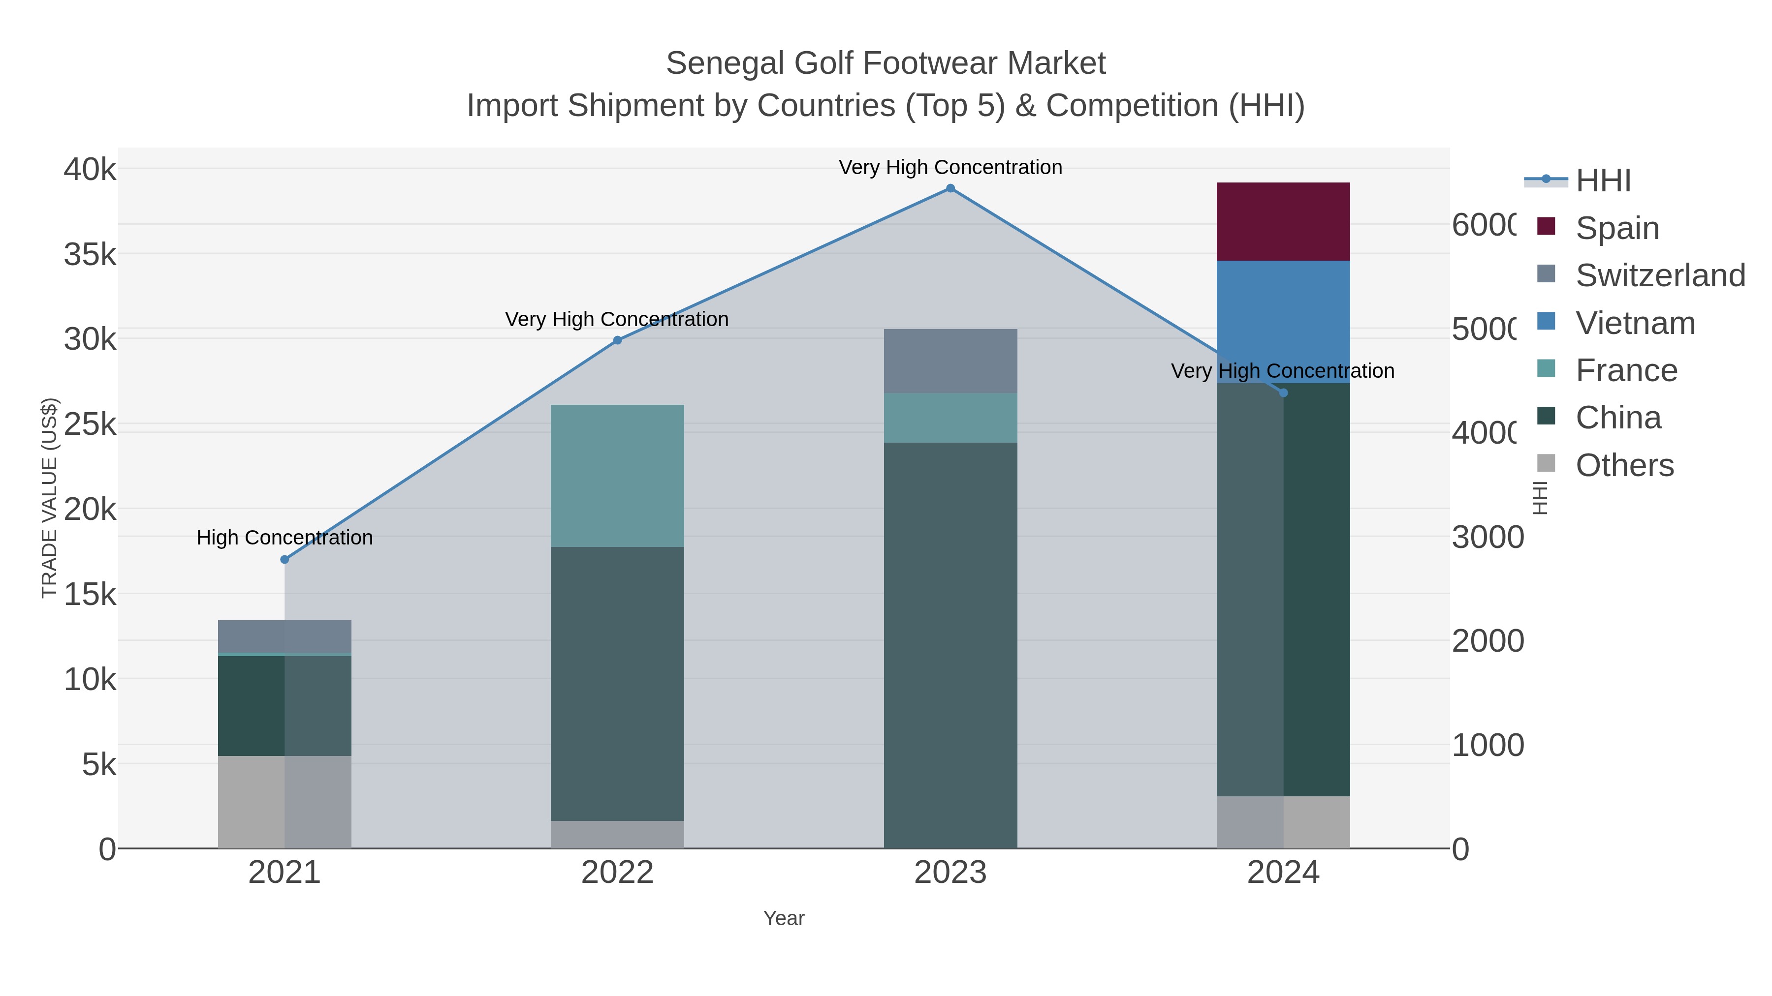Click the China segment of 2023 bar
The image size is (1772, 996).
950,645
